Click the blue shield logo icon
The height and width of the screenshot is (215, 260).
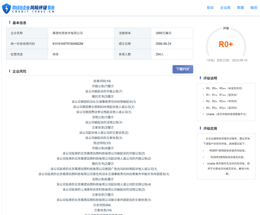click(6, 9)
